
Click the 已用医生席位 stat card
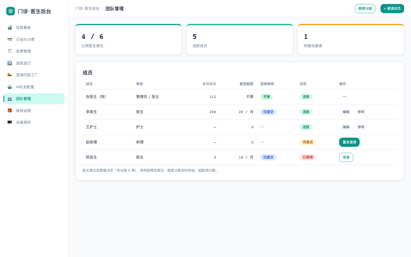[x=128, y=39]
